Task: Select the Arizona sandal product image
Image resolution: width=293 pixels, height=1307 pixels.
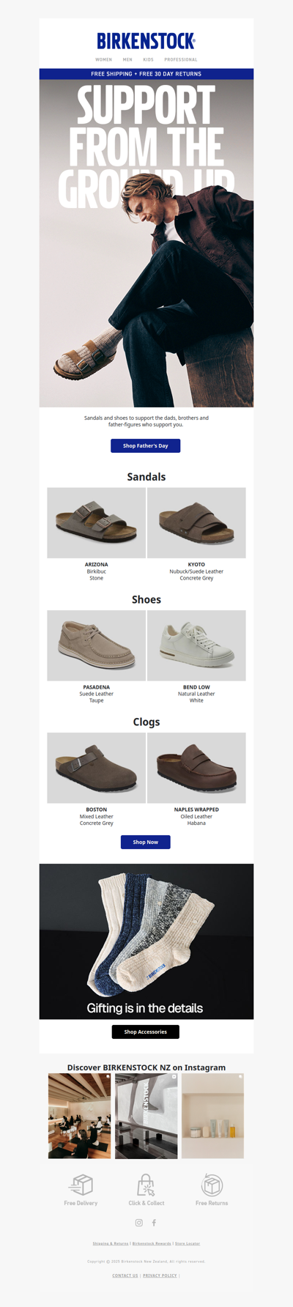Action: [x=97, y=523]
